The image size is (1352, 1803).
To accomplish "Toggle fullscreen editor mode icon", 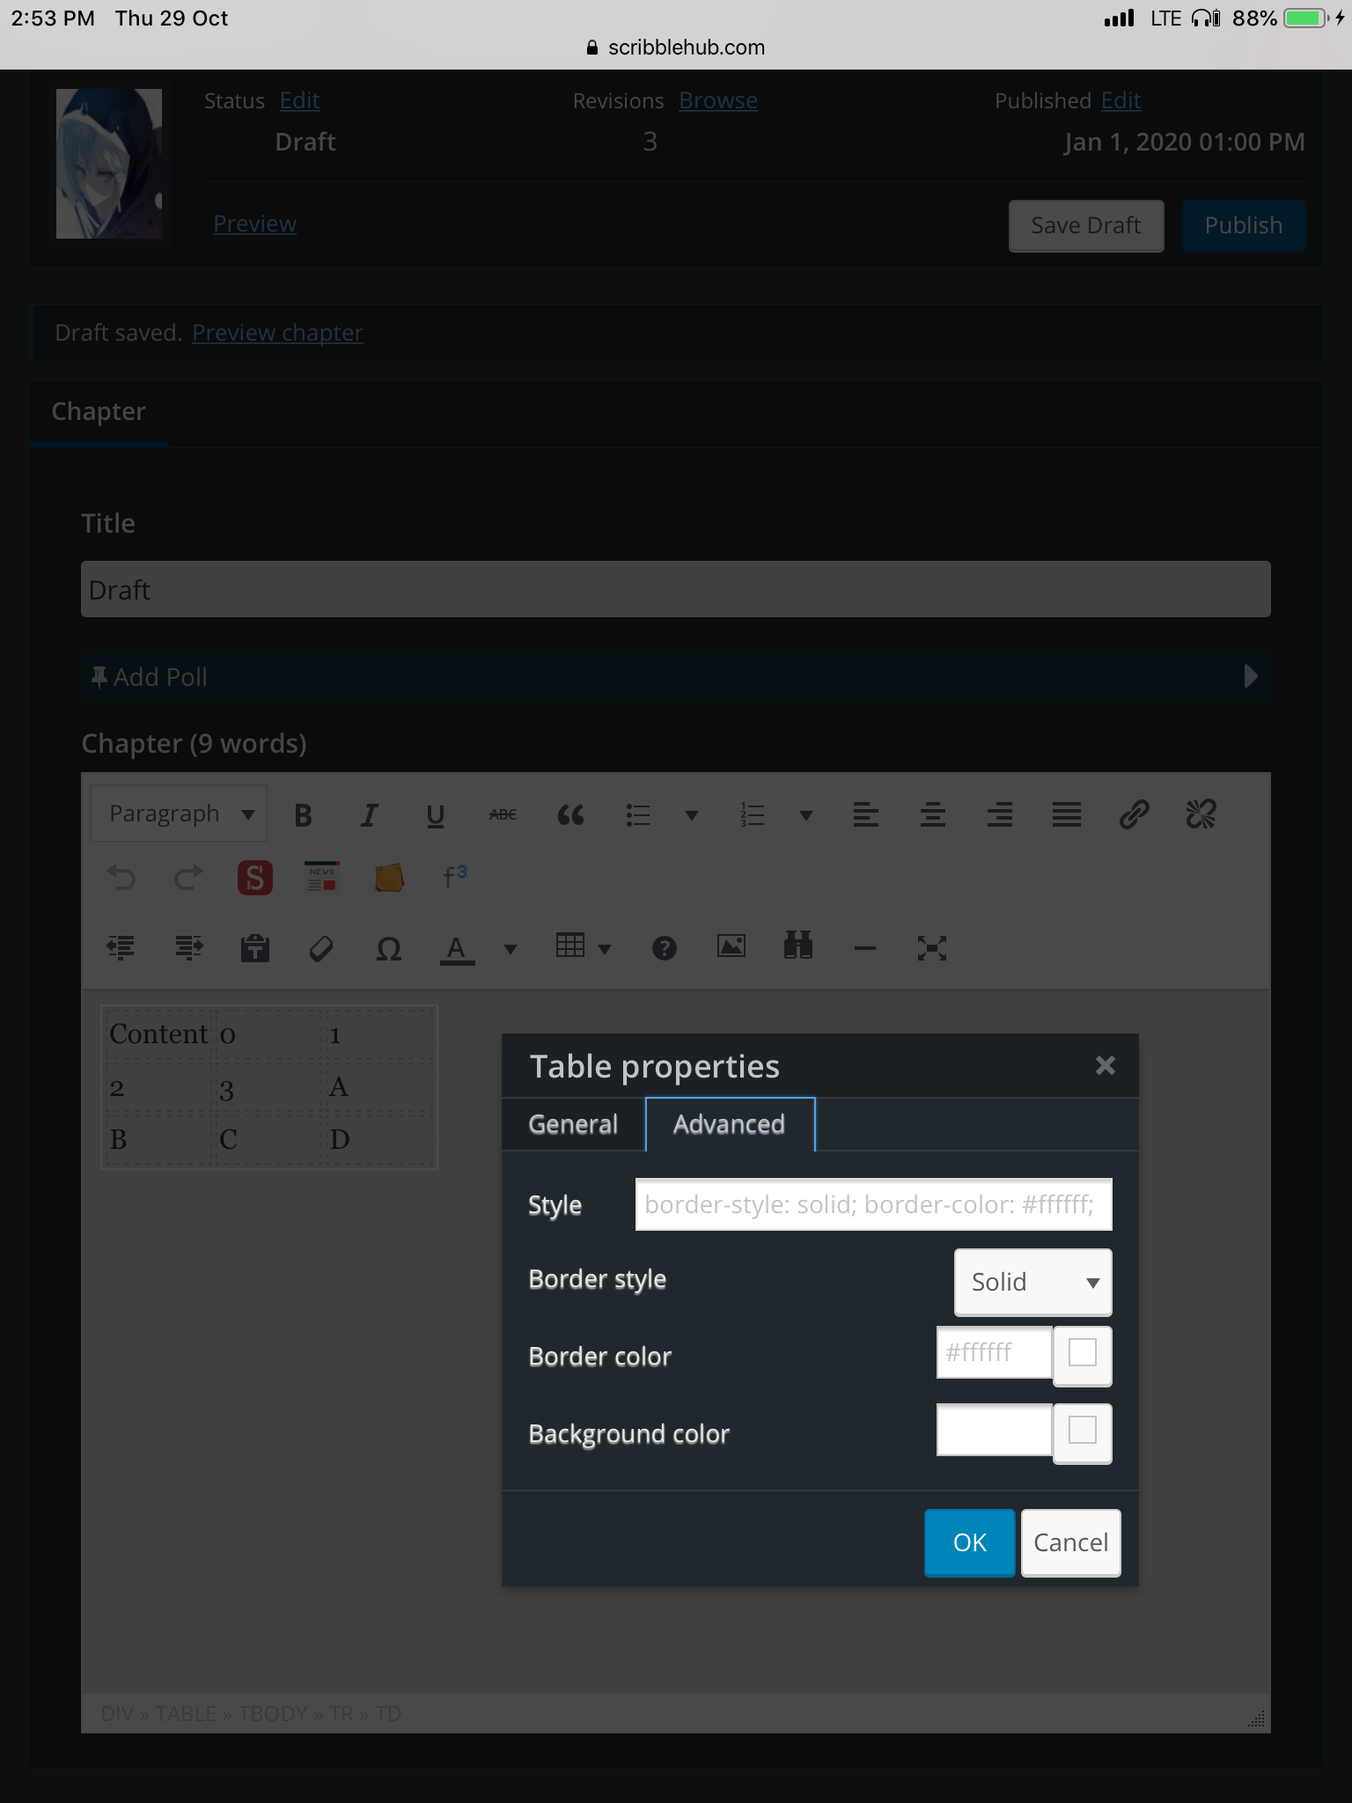I will (931, 948).
